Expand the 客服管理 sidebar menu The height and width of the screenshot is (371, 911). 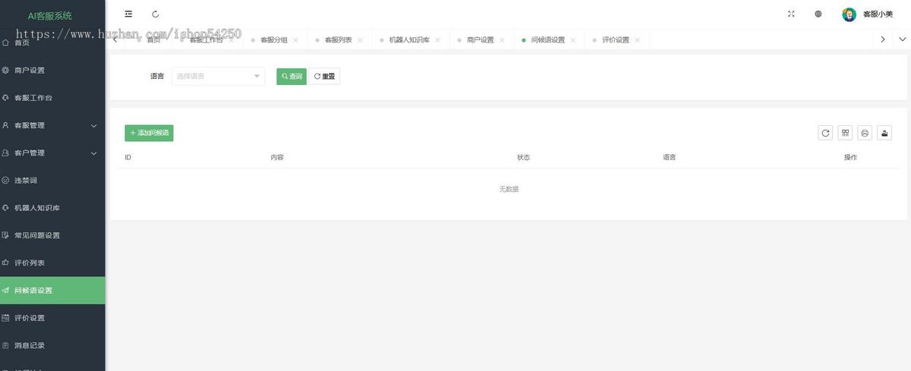click(x=52, y=125)
